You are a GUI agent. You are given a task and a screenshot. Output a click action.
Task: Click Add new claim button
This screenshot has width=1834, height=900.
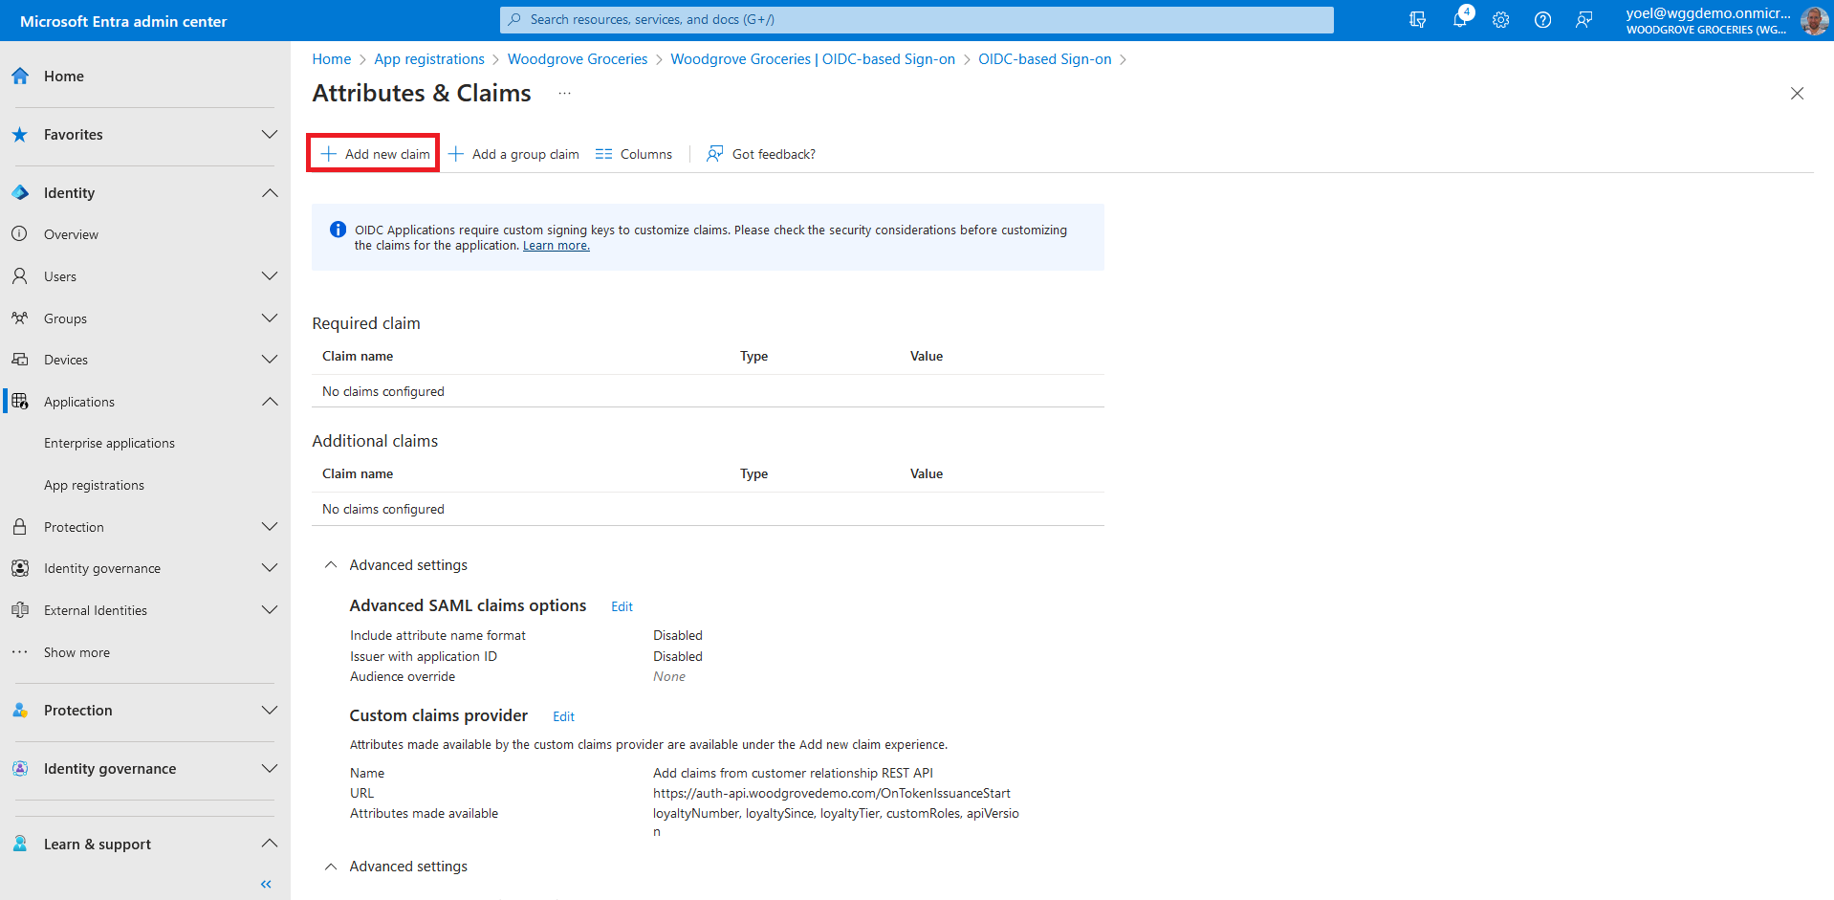(374, 154)
